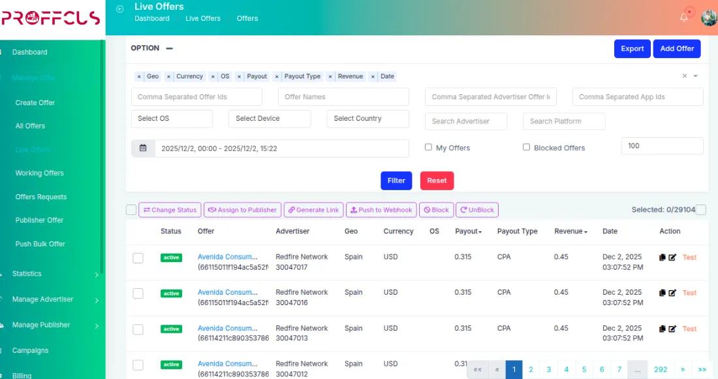Open notifications via the bell icon
This screenshot has height=379, width=718.
(x=684, y=18)
